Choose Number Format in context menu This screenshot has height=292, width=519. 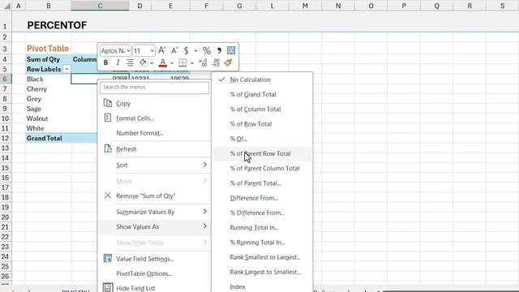[x=139, y=133]
